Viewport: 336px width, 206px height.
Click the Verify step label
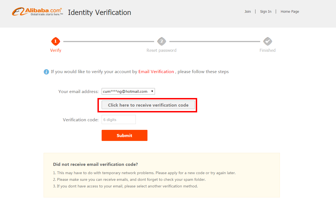pos(56,50)
